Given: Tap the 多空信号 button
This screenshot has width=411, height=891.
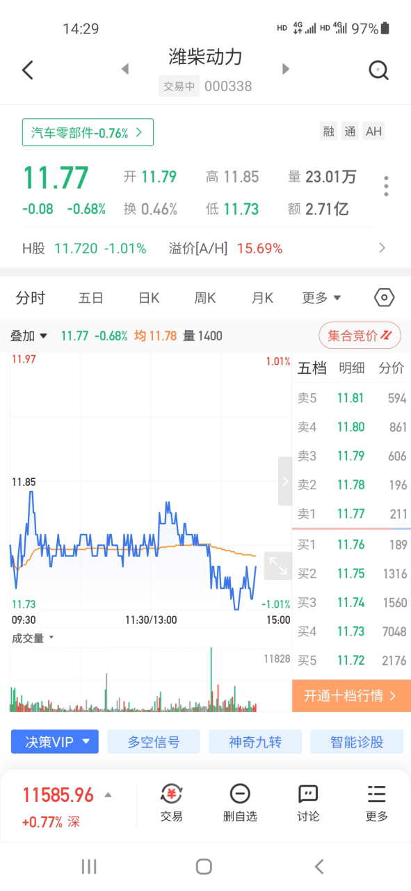Looking at the screenshot, I should tap(154, 742).
